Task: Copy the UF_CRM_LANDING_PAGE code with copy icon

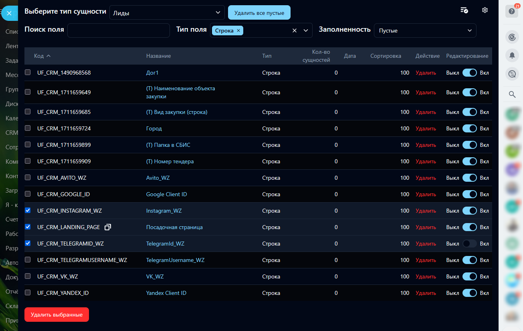Action: tap(107, 227)
